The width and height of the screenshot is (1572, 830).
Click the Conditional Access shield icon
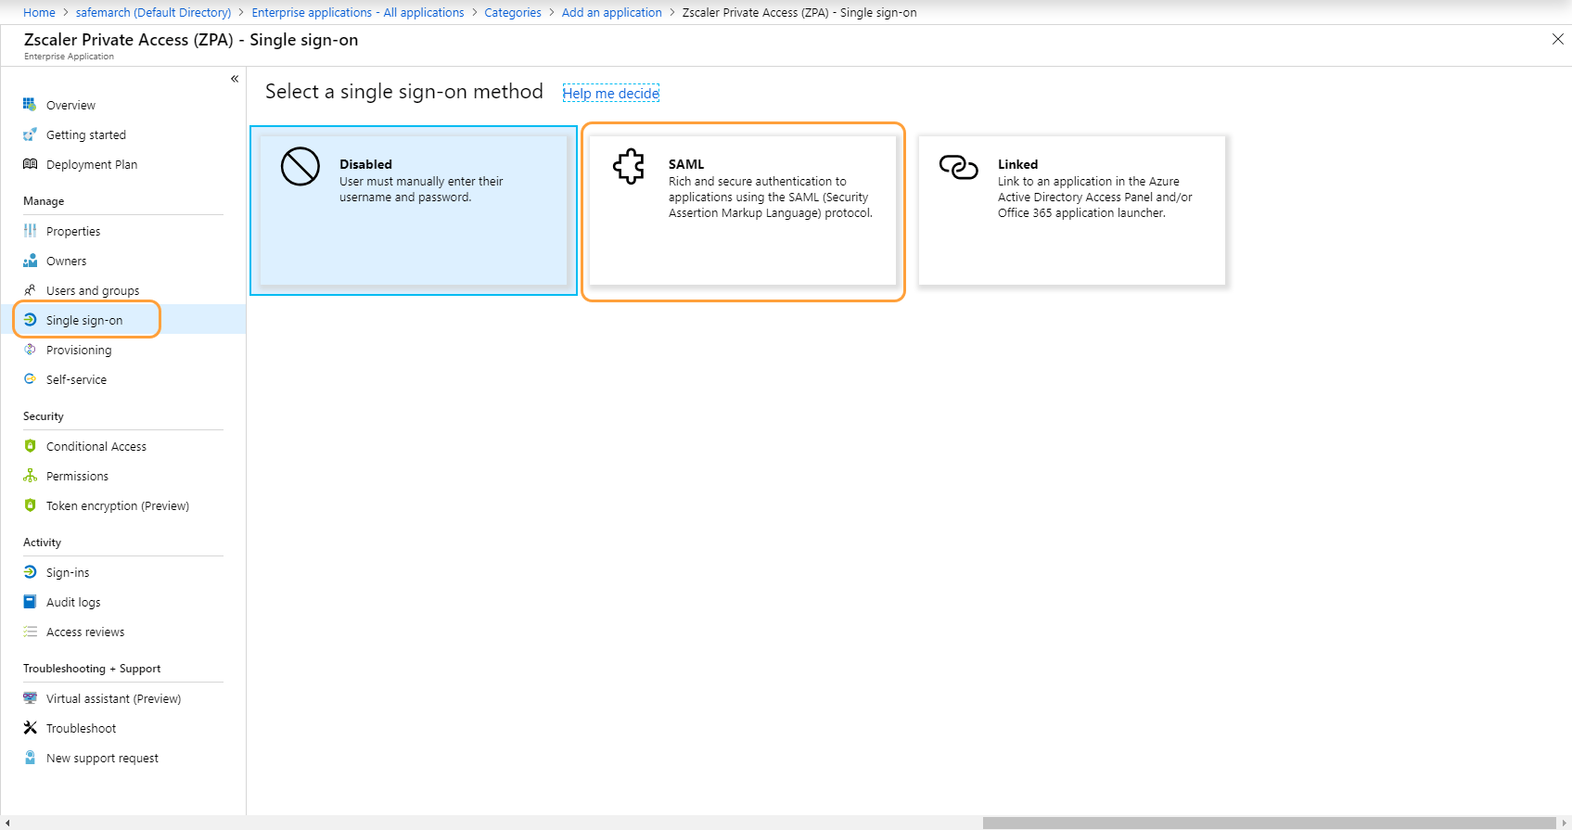tap(30, 446)
